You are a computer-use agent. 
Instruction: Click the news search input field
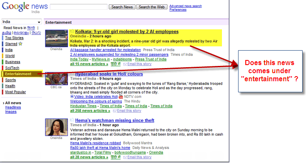coord(79,7)
